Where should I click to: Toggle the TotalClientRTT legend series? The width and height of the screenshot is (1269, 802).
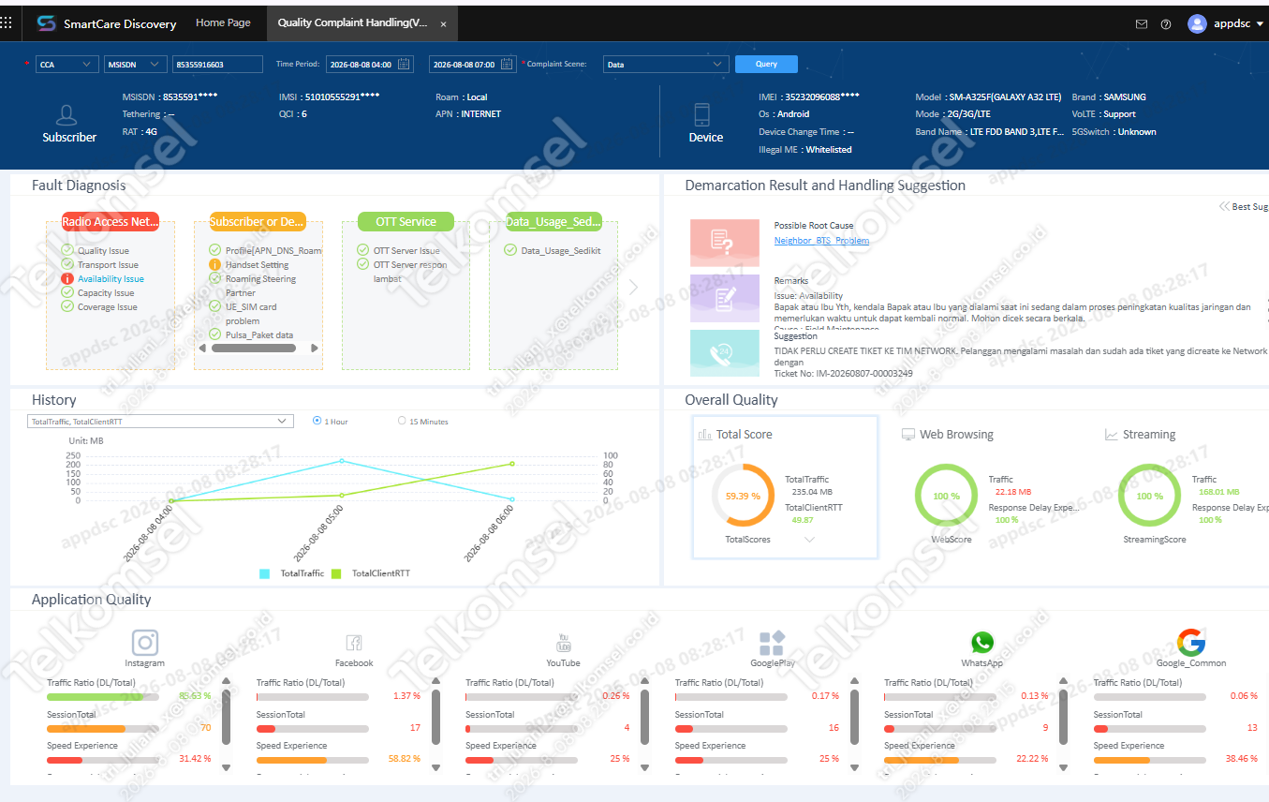coord(369,573)
